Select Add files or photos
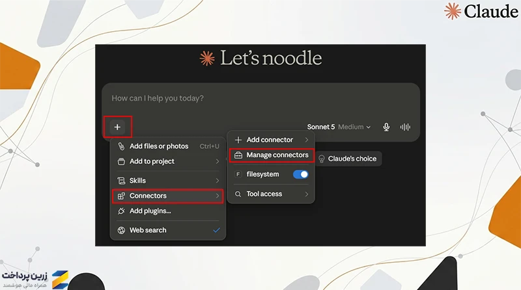The width and height of the screenshot is (521, 290). pos(168,146)
